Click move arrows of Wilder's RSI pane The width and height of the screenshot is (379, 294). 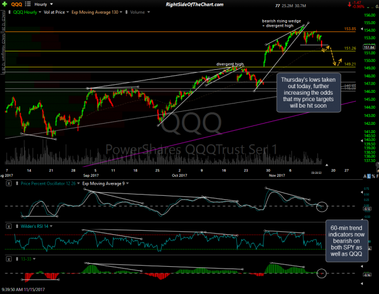pyautogui.click(x=17, y=226)
